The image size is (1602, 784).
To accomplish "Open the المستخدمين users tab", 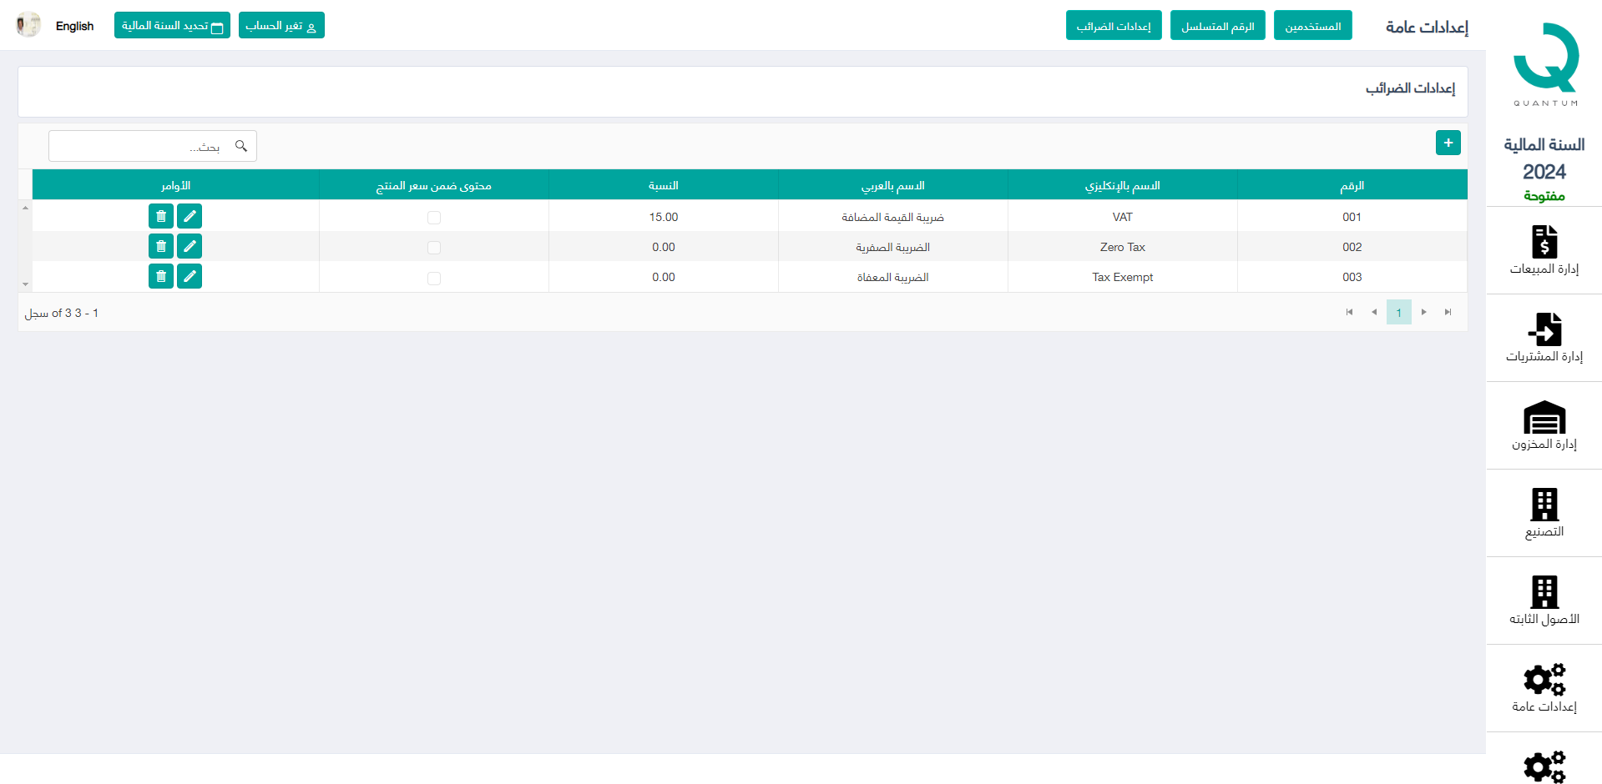I will click(x=1312, y=26).
